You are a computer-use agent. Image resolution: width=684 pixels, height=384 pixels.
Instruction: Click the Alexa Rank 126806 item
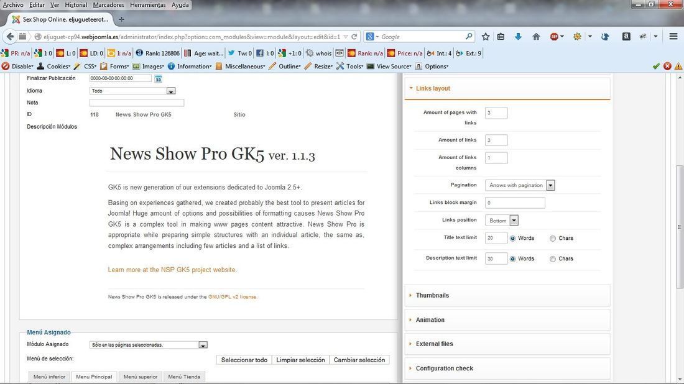tap(157, 53)
